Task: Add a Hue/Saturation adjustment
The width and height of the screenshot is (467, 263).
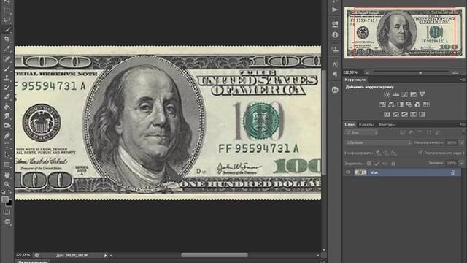Action: click(x=382, y=104)
